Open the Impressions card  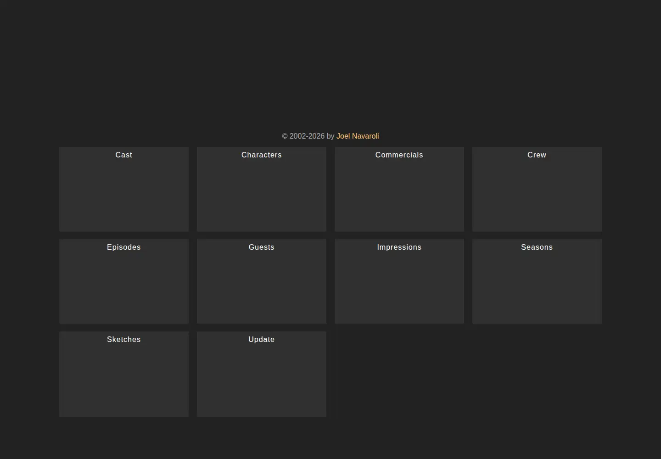(399, 281)
